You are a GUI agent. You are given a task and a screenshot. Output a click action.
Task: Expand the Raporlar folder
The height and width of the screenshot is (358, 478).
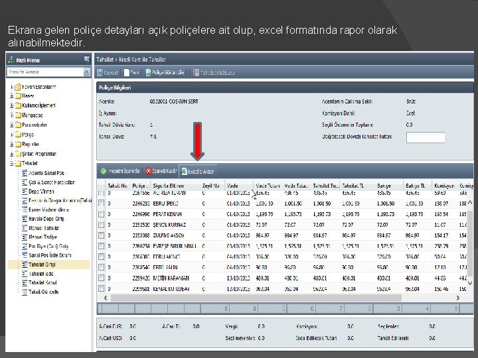(x=11, y=145)
